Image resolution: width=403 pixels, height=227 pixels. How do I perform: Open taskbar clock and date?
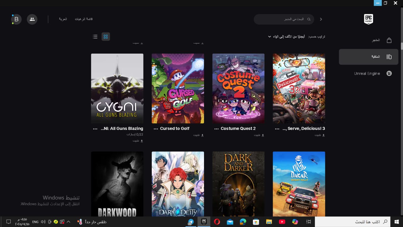coord(22,222)
